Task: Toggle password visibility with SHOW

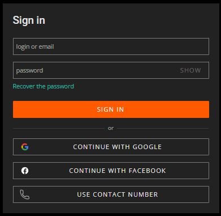Action: coord(190,70)
